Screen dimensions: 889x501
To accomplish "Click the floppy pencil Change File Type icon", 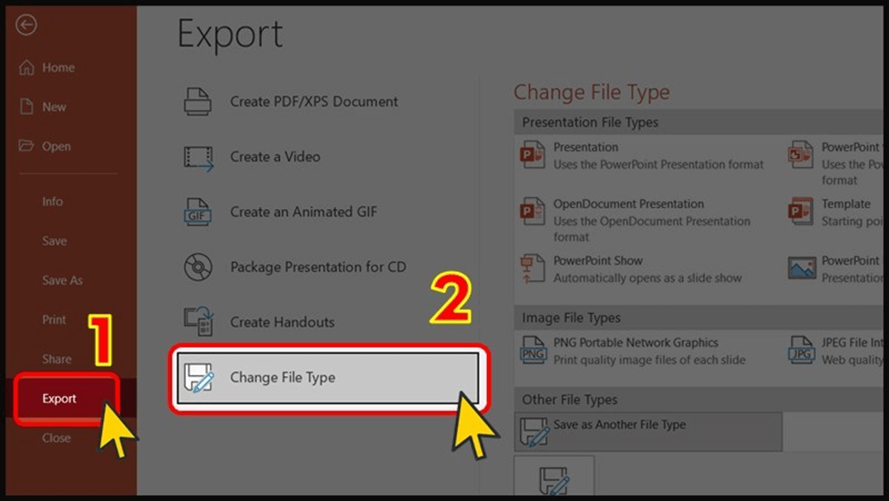I will [199, 378].
